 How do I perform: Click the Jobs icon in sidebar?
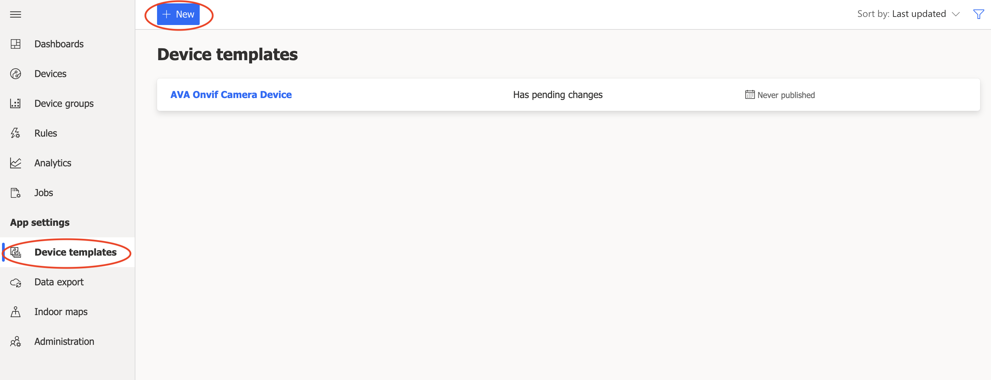[16, 192]
